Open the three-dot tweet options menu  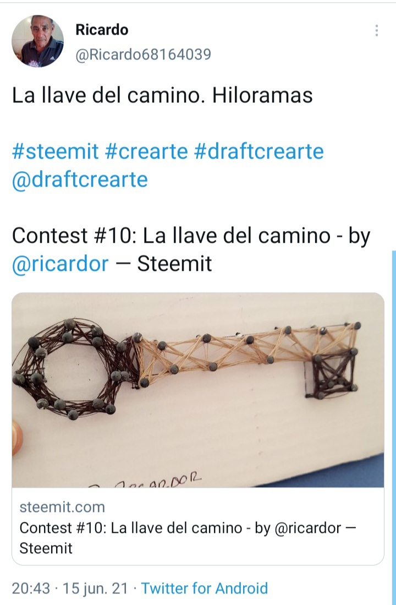pos(376,30)
